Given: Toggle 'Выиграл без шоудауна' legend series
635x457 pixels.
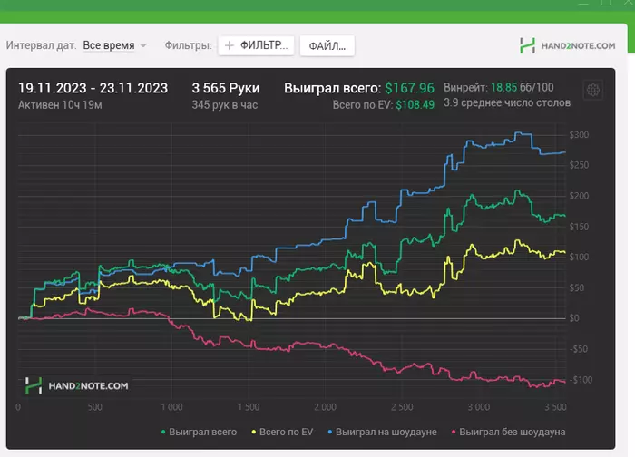Looking at the screenshot, I should (x=508, y=432).
